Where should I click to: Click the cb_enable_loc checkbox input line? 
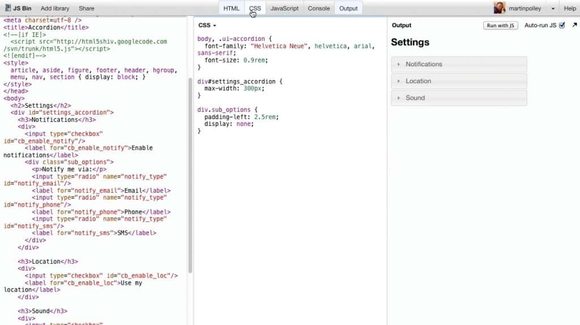pyautogui.click(x=101, y=275)
